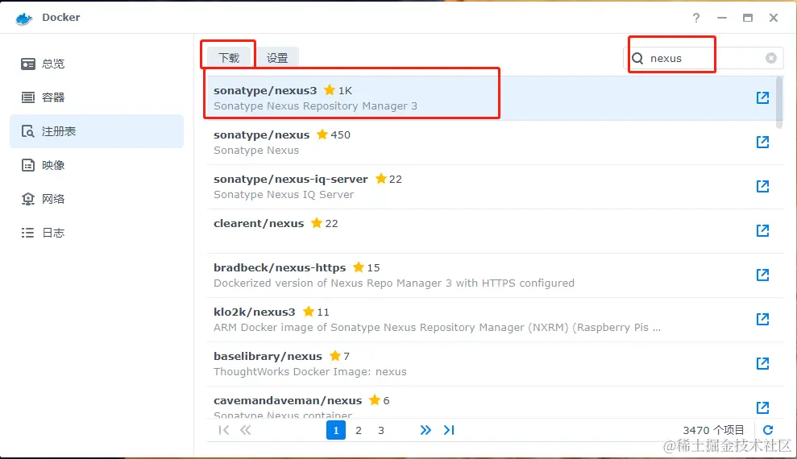This screenshot has width=797, height=459.
Task: Open 日志 logs in sidebar
Action: pyautogui.click(x=97, y=233)
